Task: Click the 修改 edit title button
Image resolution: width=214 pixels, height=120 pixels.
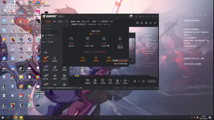Action: (x=94, y=21)
